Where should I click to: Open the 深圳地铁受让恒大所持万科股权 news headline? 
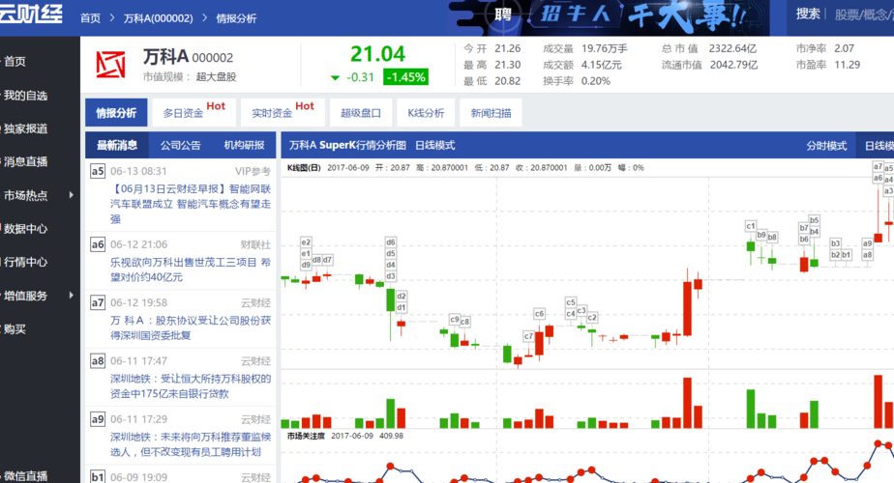tap(191, 386)
